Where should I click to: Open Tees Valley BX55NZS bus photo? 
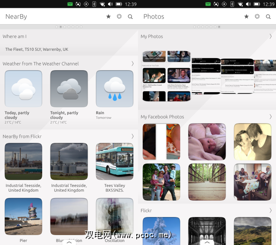115,161
